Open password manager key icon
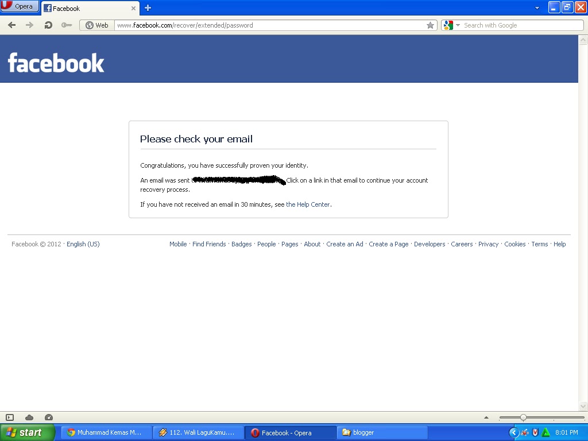This screenshot has height=441, width=588. [x=67, y=25]
